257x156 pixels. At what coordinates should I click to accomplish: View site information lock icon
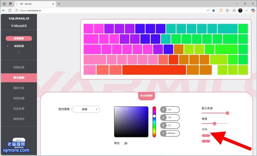coord(17,11)
